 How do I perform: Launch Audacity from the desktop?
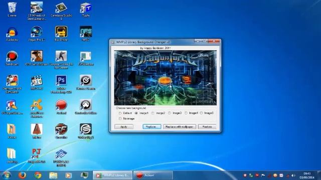(x=12, y=34)
